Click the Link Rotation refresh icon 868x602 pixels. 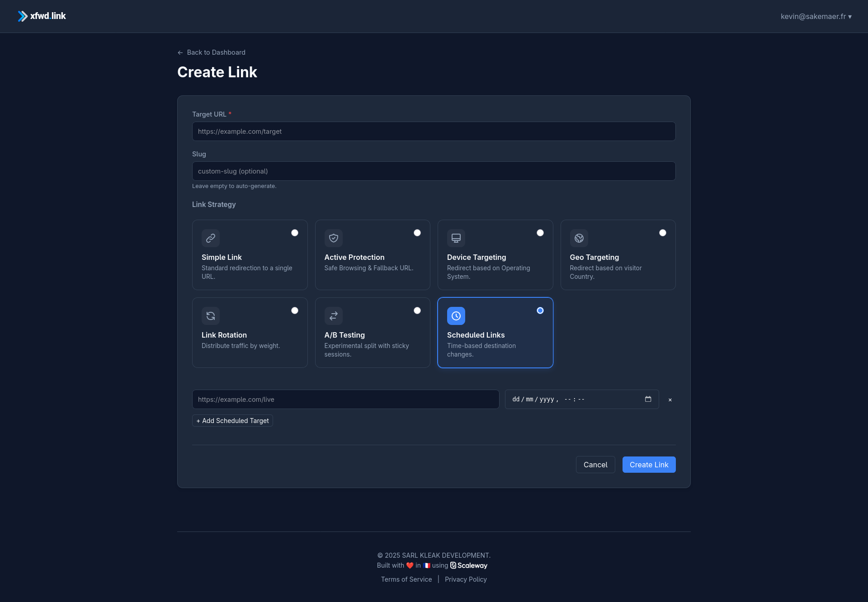tap(211, 316)
